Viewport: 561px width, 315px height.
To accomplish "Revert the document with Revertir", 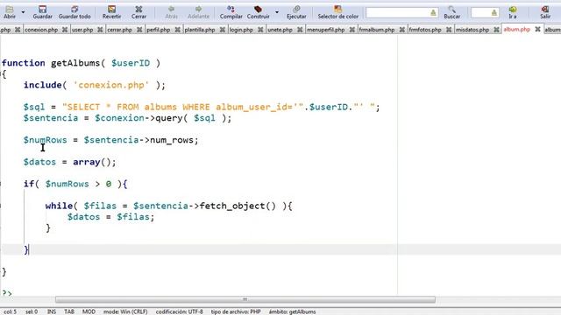I will tap(111, 12).
